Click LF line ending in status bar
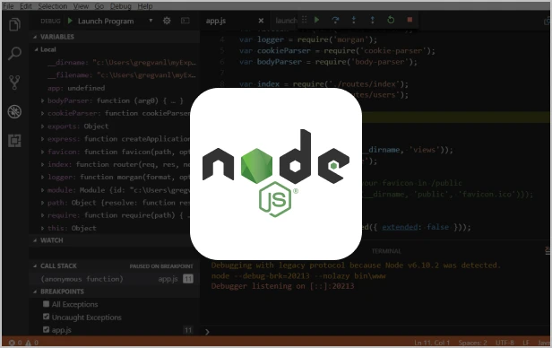552x348 pixels. pos(526,343)
